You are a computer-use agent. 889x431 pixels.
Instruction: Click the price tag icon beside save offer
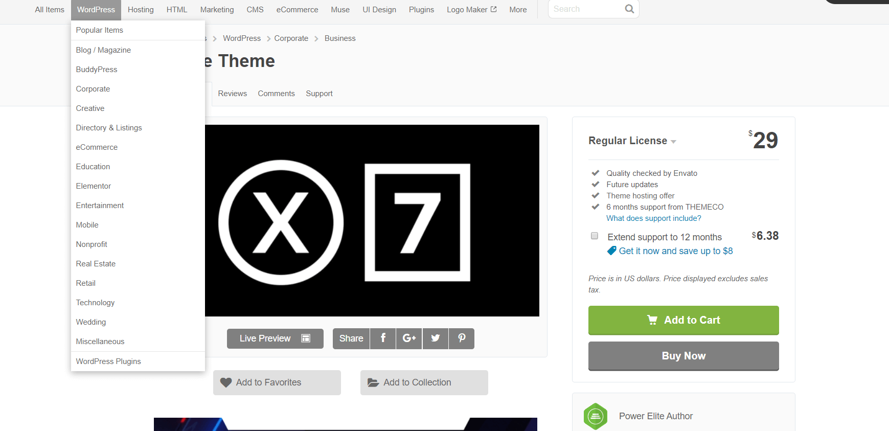point(611,251)
